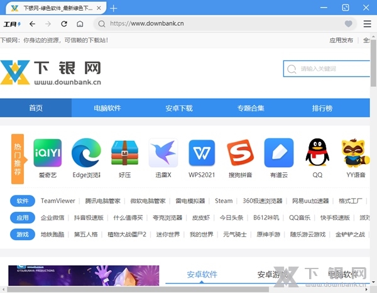Click the 应用 category pill button
The image size is (377, 293).
(x=23, y=218)
